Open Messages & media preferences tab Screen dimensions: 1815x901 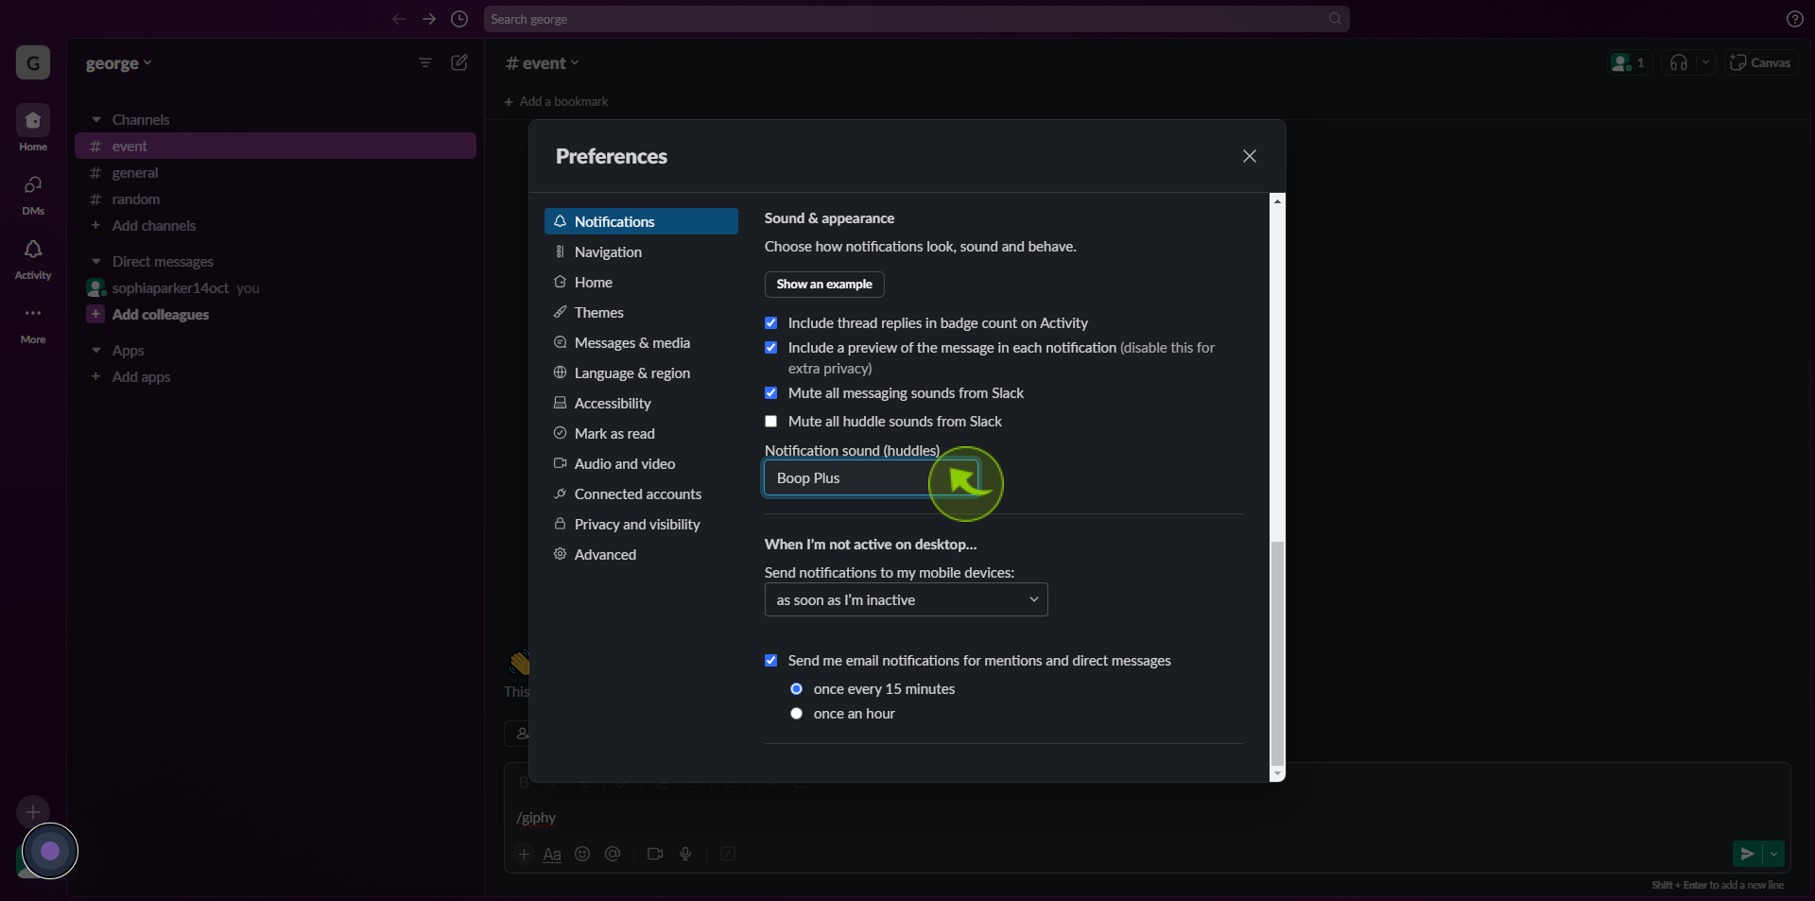[641, 343]
